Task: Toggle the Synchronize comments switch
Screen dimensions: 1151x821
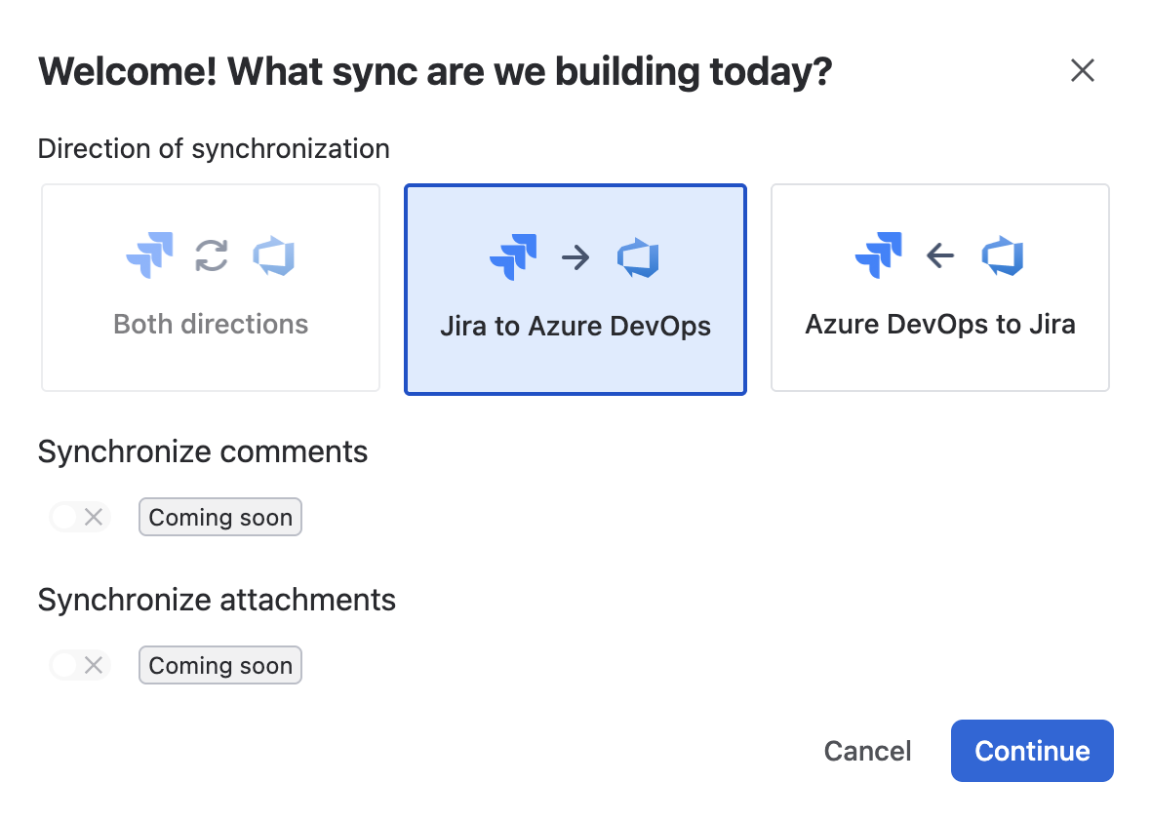Action: click(80, 517)
